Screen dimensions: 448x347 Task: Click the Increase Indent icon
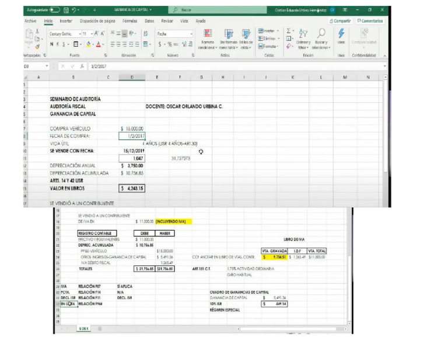click(137, 44)
